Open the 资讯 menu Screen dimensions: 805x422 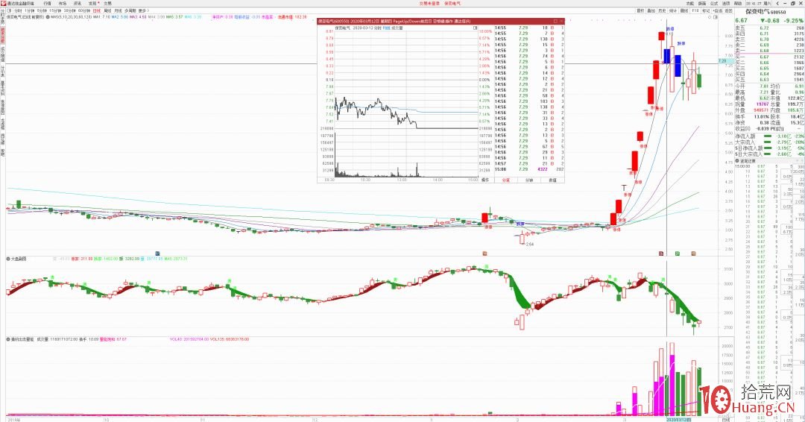coord(78,3)
